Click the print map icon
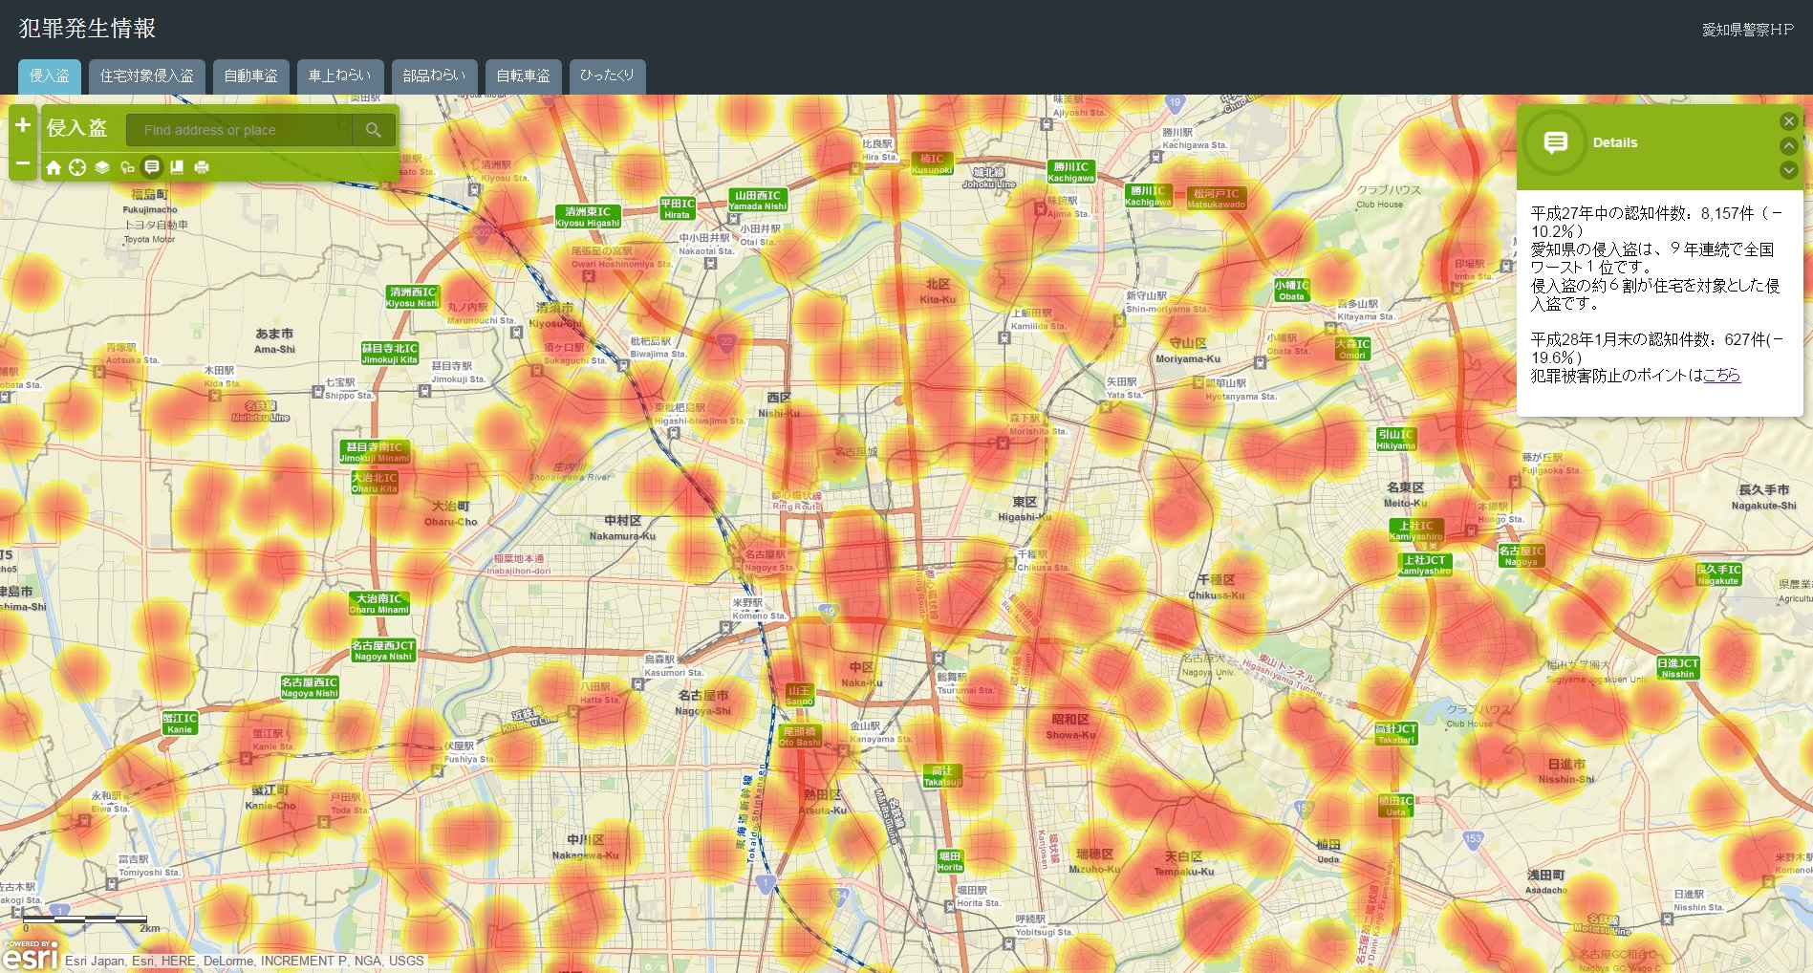This screenshot has width=1813, height=973. [x=202, y=167]
